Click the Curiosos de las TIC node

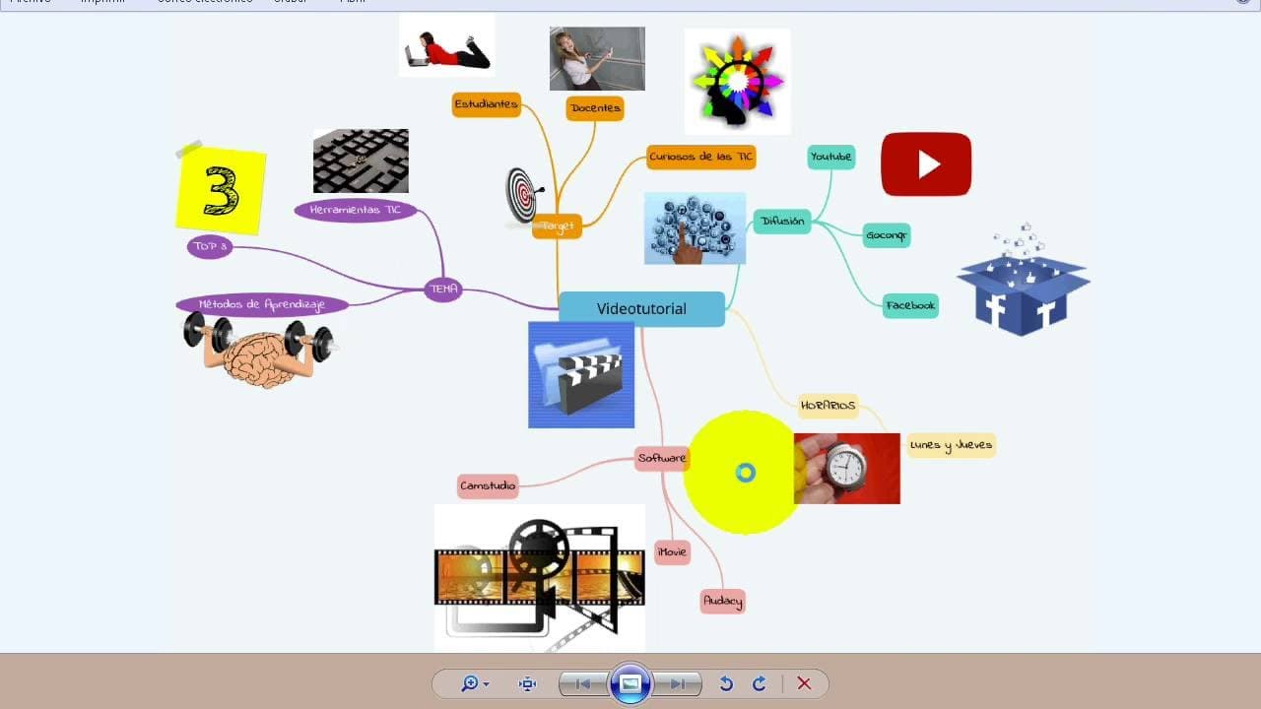pyautogui.click(x=700, y=157)
